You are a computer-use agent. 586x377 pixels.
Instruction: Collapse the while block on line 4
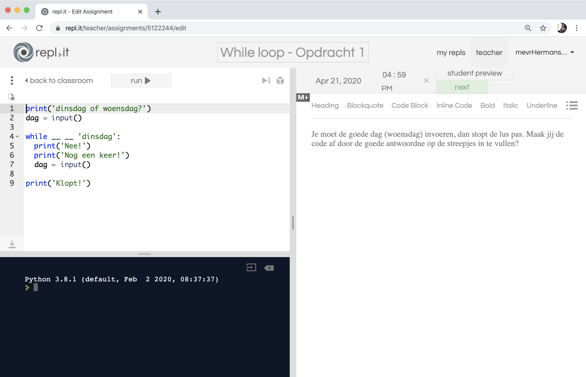(x=17, y=137)
